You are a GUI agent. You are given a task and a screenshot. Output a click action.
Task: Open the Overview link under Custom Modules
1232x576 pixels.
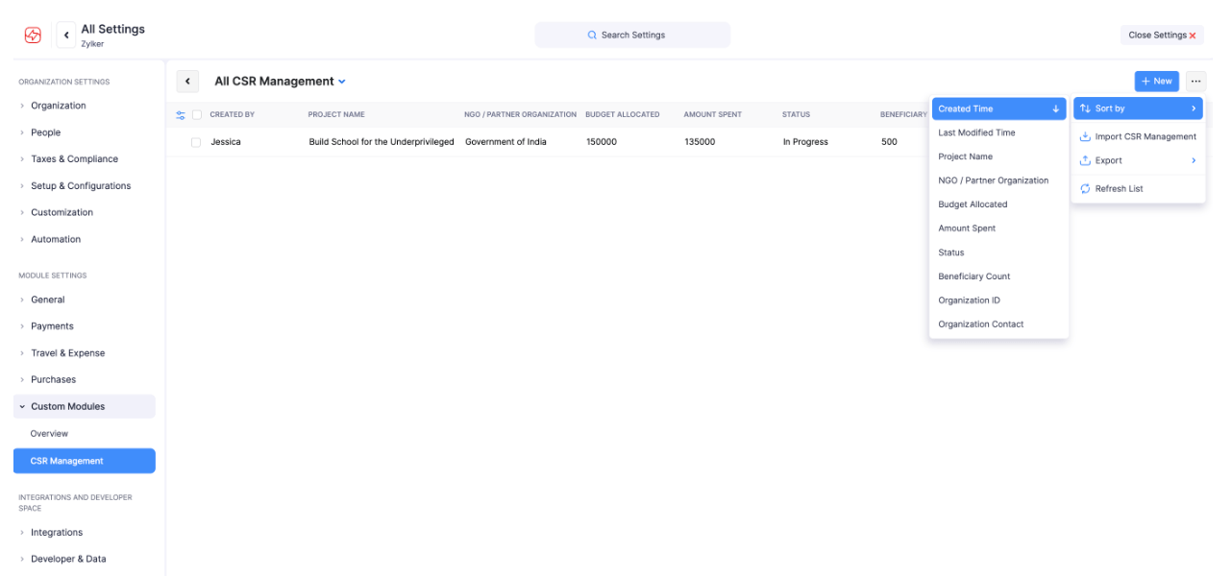coord(49,434)
